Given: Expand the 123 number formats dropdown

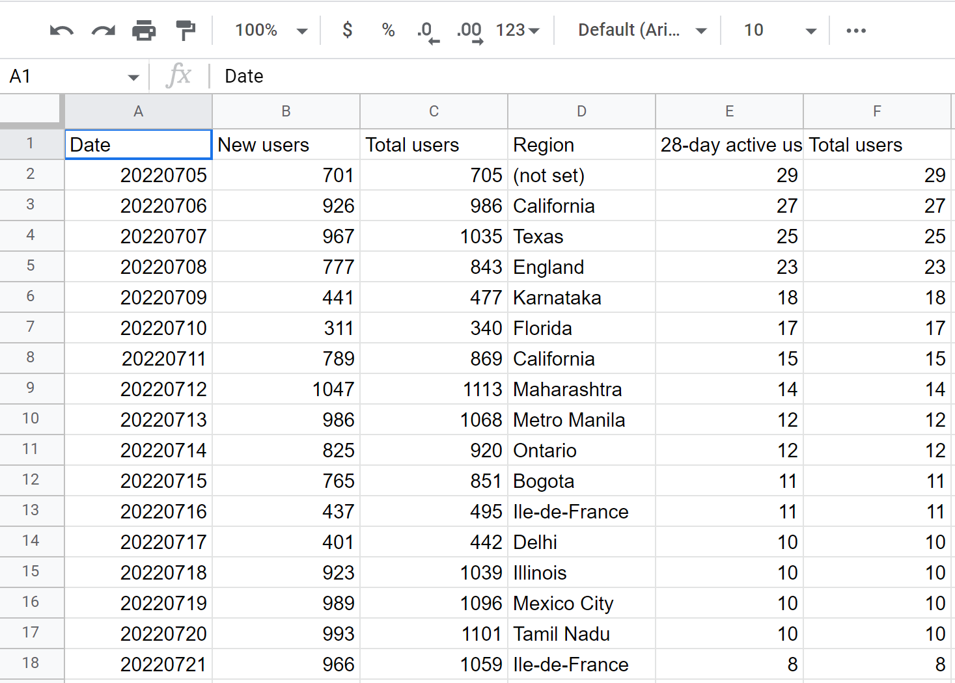Looking at the screenshot, I should 518,31.
